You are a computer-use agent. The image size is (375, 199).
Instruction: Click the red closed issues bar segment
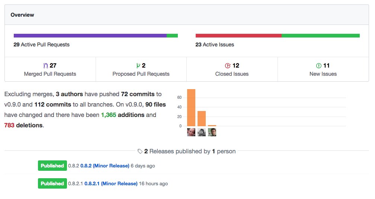[238, 36]
